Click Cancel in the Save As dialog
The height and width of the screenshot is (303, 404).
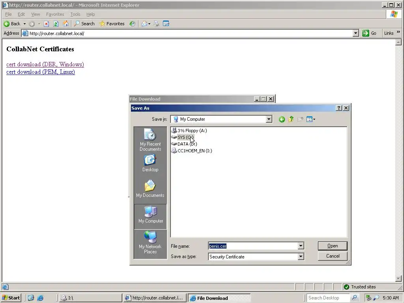tap(333, 256)
